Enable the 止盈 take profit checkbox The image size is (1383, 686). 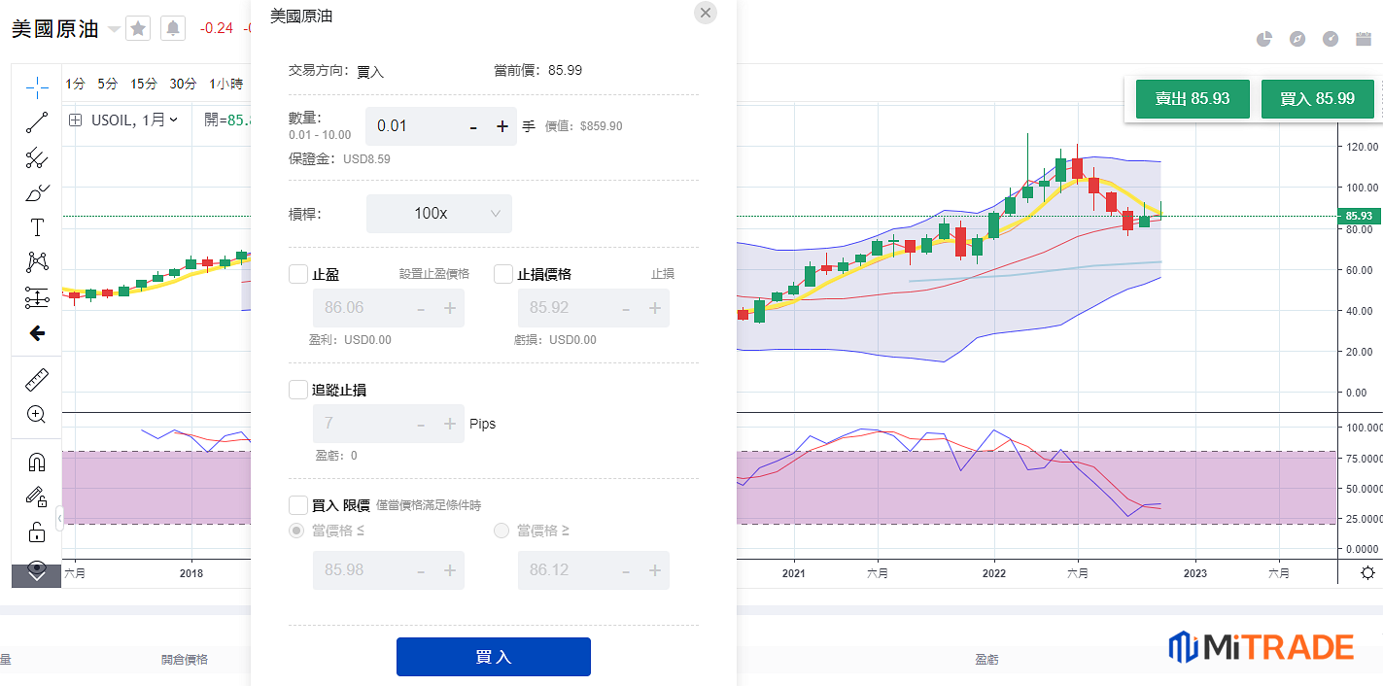(x=298, y=274)
